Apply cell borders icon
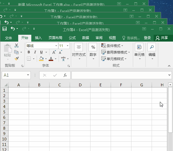173x151 pixels. pyautogui.click(x=29, y=58)
